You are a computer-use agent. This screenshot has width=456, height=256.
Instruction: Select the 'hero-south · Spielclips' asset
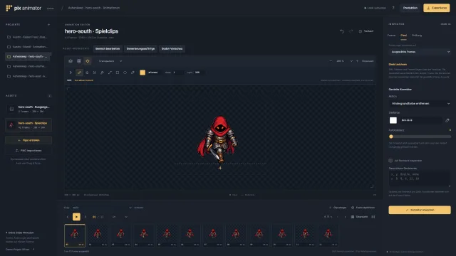[28, 125]
